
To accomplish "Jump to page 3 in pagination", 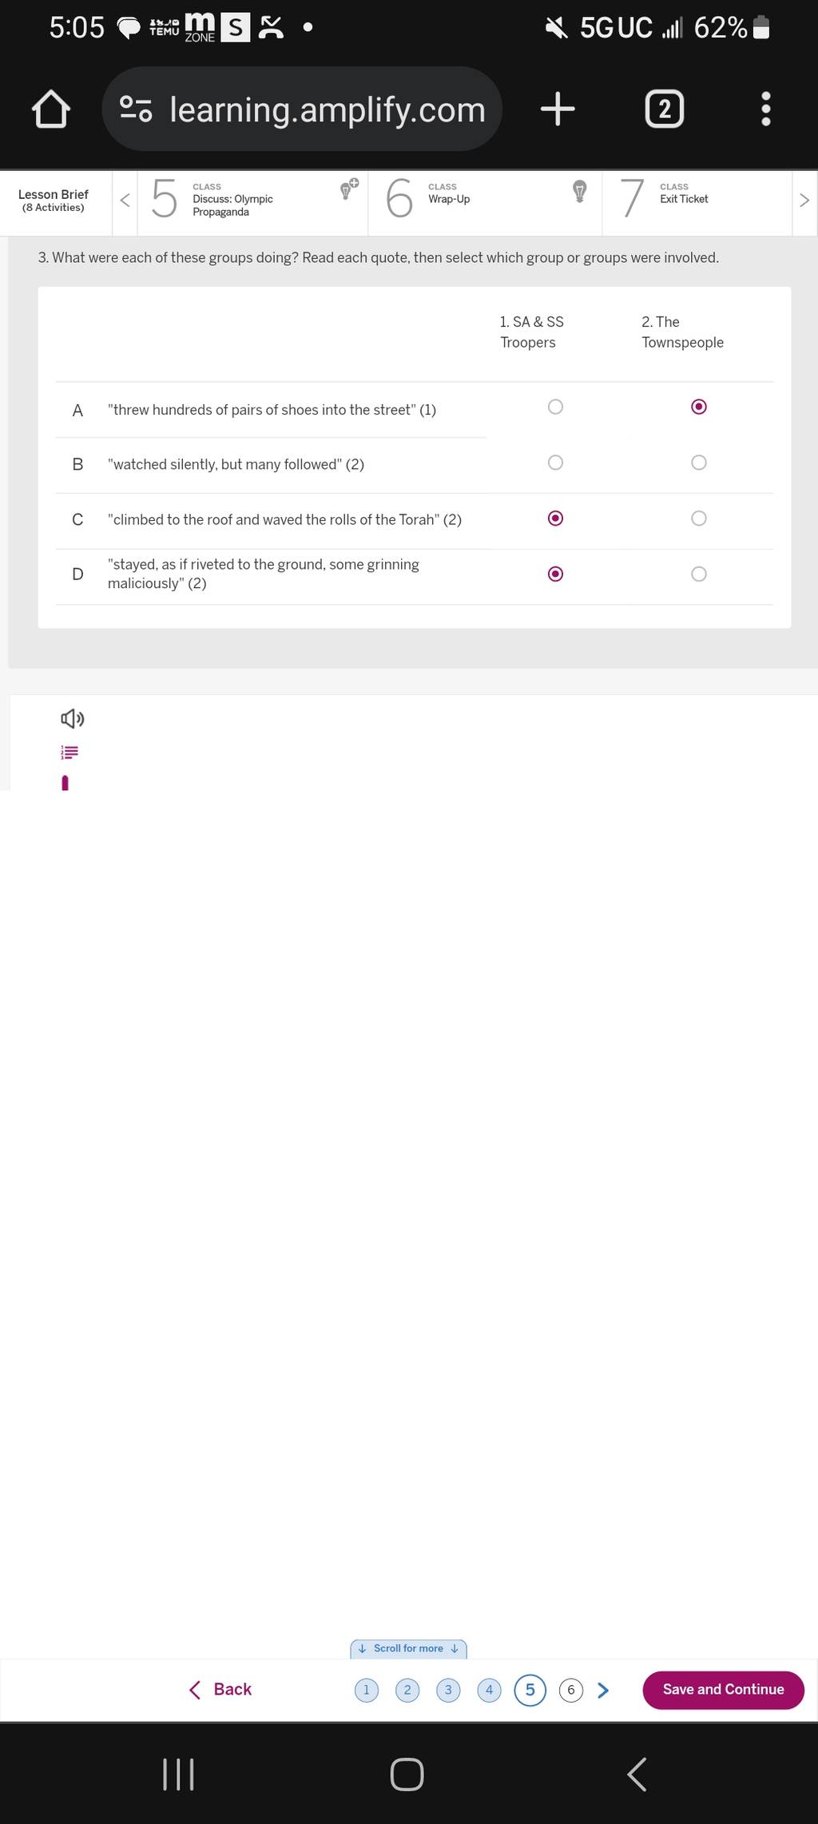I will click(x=448, y=1690).
